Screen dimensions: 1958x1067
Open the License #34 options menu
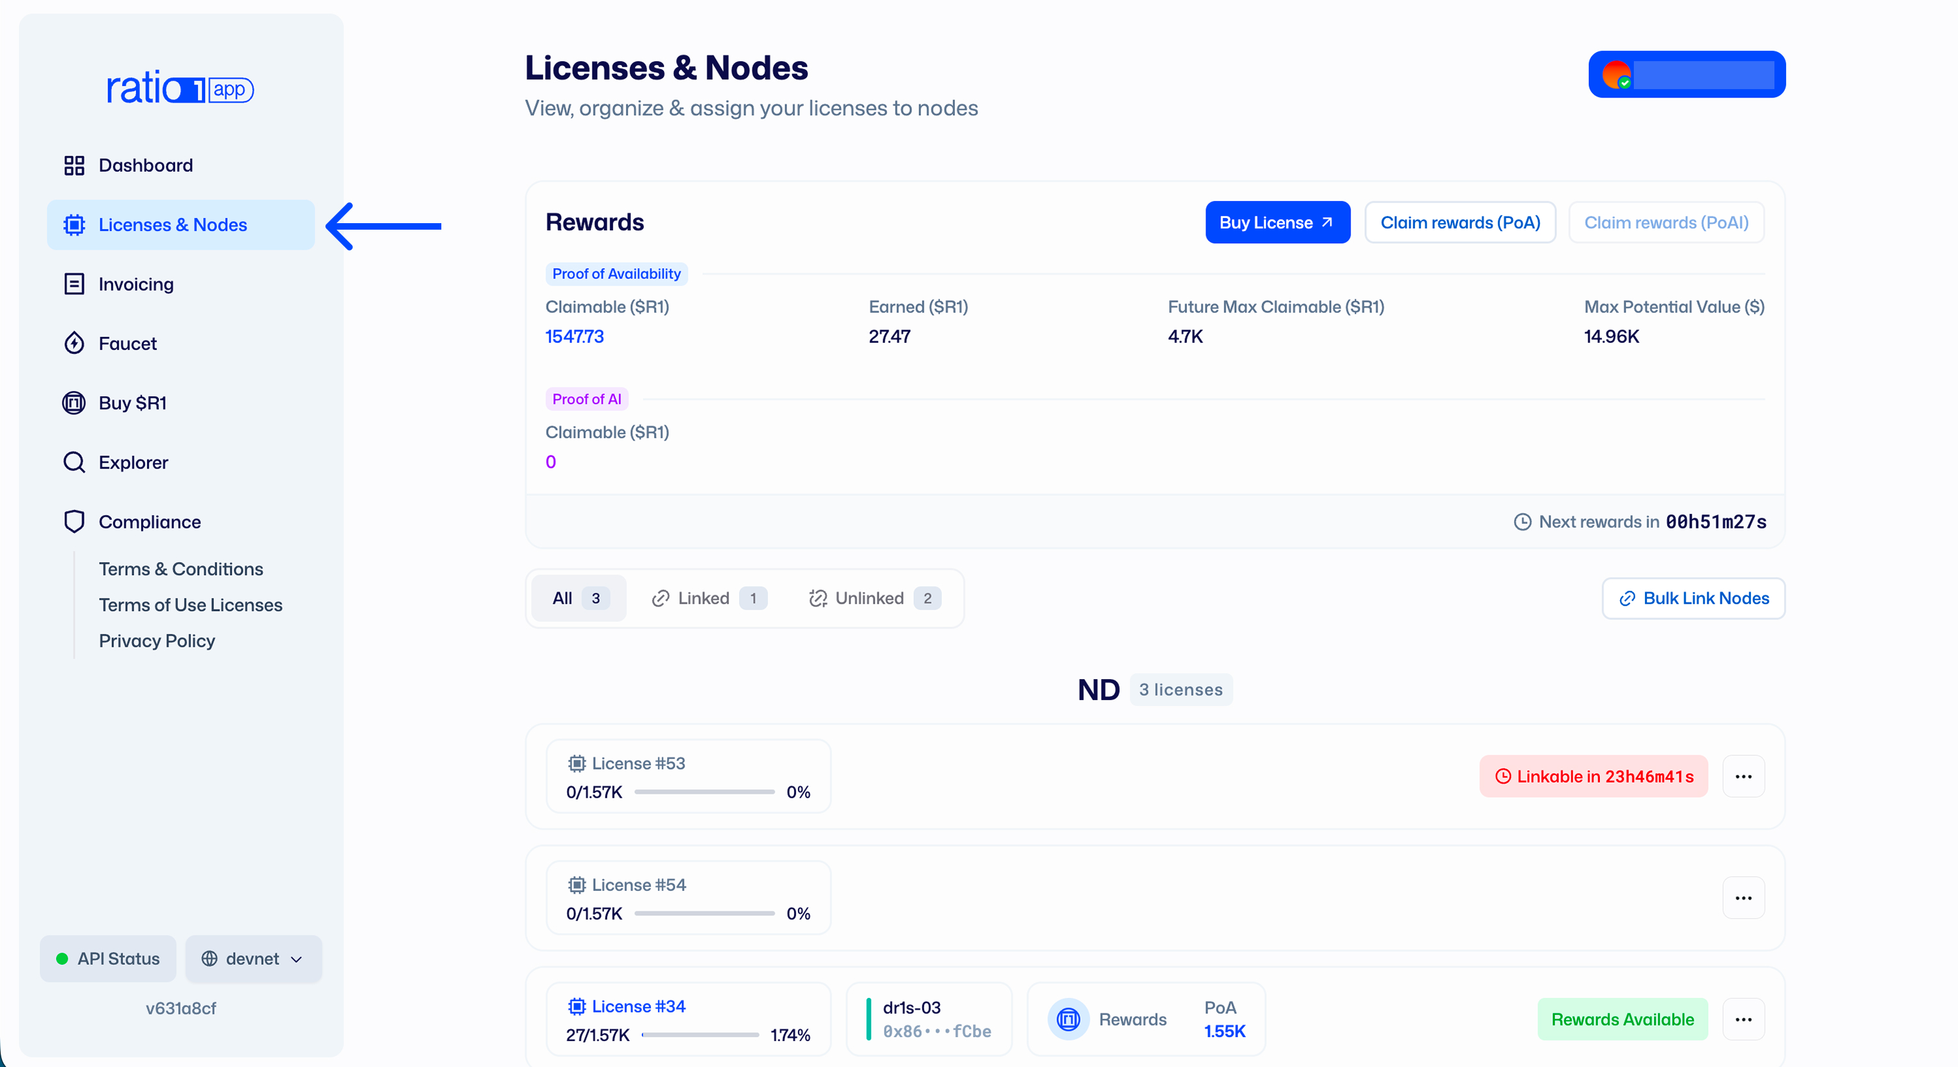click(1743, 1020)
